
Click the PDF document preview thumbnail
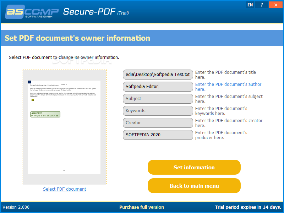click(x=64, y=127)
